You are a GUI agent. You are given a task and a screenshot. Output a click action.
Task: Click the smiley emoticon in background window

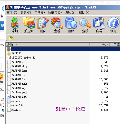point(1,76)
